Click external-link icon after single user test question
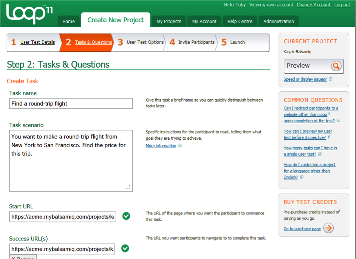This screenshot has width=356, height=259. pyautogui.click(x=320, y=154)
